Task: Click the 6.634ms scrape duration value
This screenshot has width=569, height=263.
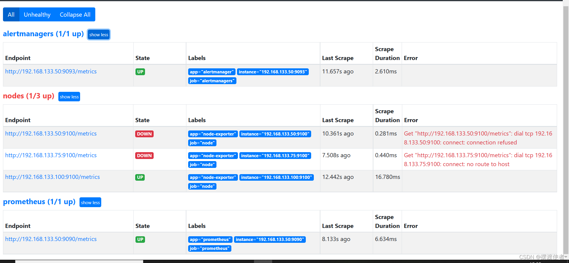Action: click(386, 239)
